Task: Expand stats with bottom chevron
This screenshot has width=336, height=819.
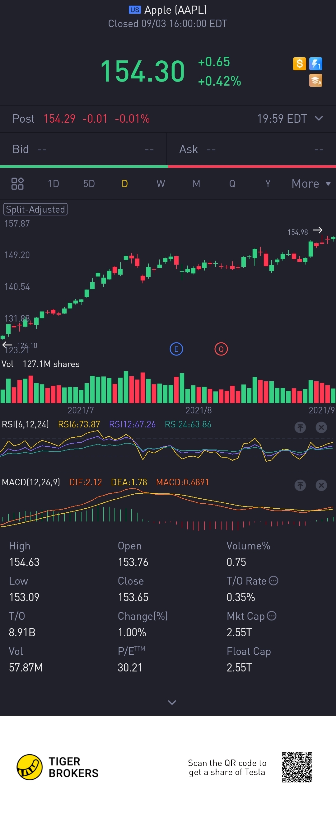Action: (x=172, y=702)
